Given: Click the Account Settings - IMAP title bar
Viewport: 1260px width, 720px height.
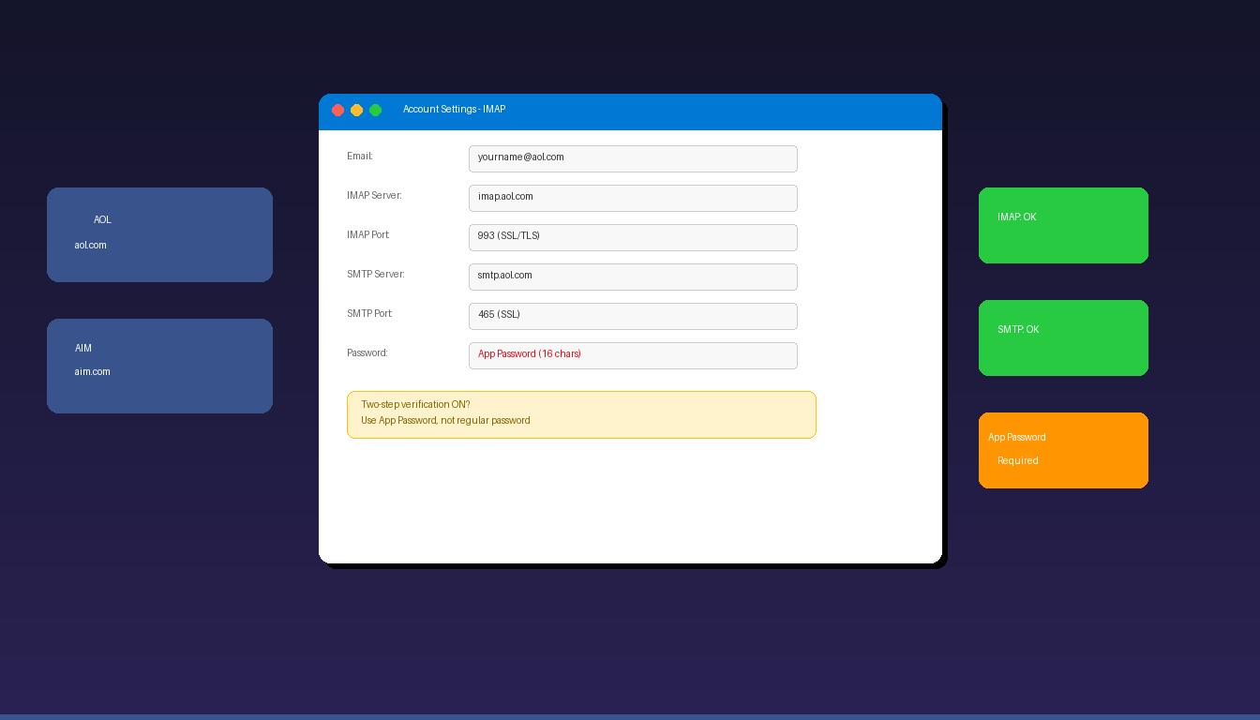Looking at the screenshot, I should [630, 112].
